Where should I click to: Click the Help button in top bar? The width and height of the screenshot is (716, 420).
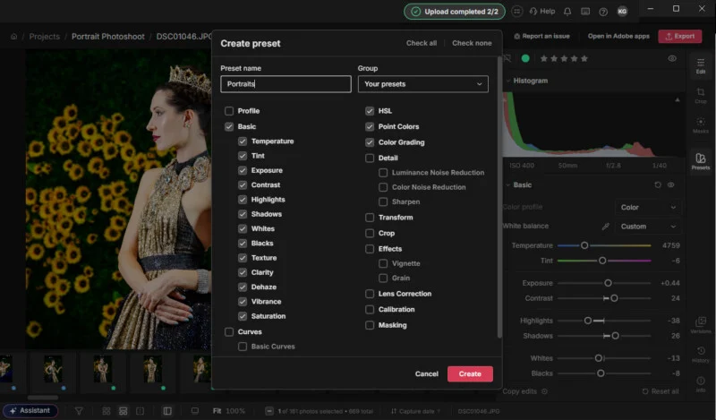click(542, 12)
